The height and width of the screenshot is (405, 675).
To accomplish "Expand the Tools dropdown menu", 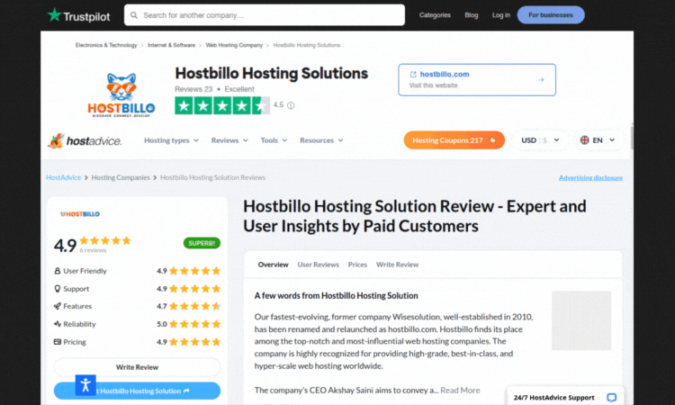I will tap(274, 140).
